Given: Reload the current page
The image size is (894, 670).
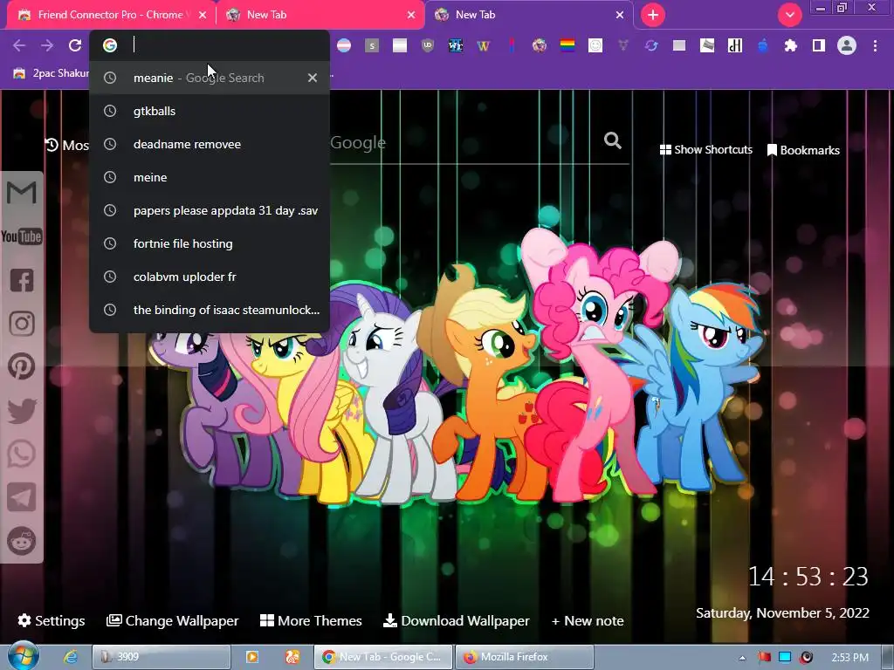Looking at the screenshot, I should [x=75, y=45].
